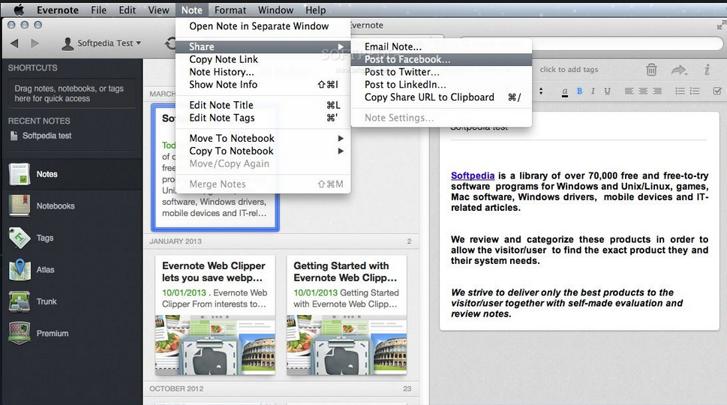This screenshot has width=727, height=405.
Task: Expand the Share submenu arrow
Action: point(341,46)
